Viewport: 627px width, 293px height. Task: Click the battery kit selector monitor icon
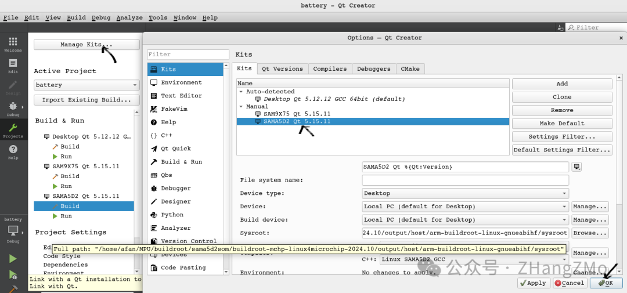(x=13, y=231)
